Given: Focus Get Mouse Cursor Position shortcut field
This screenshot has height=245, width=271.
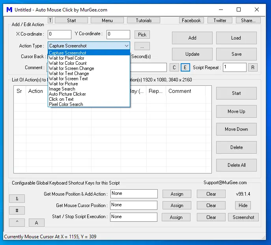Looking at the screenshot, I should pos(134,205).
